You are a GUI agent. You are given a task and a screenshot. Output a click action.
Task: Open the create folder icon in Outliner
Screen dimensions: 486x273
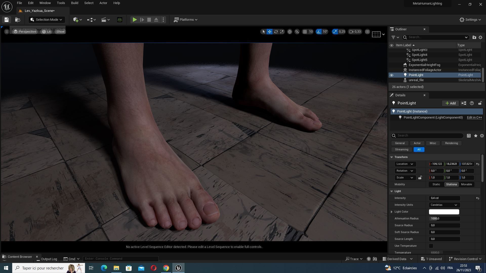(474, 37)
